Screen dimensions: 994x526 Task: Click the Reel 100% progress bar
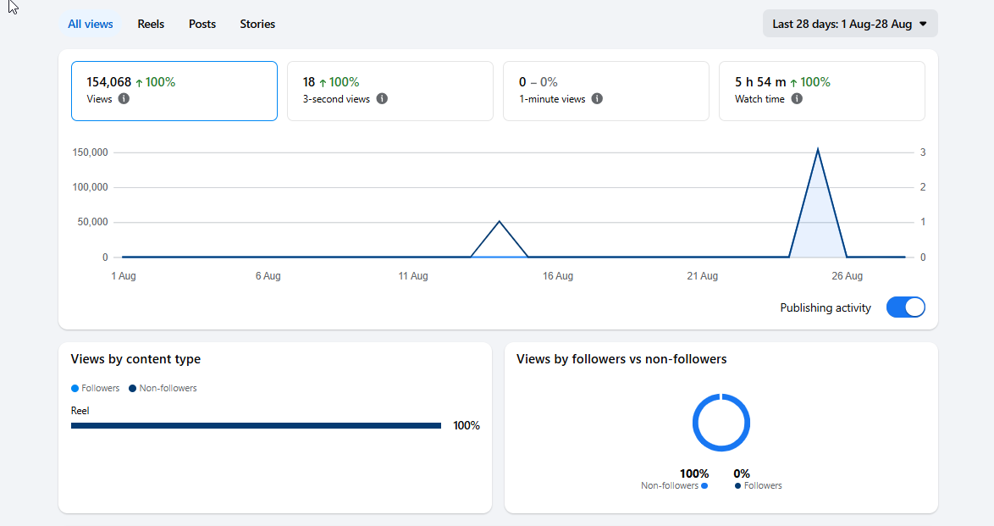pyautogui.click(x=256, y=426)
